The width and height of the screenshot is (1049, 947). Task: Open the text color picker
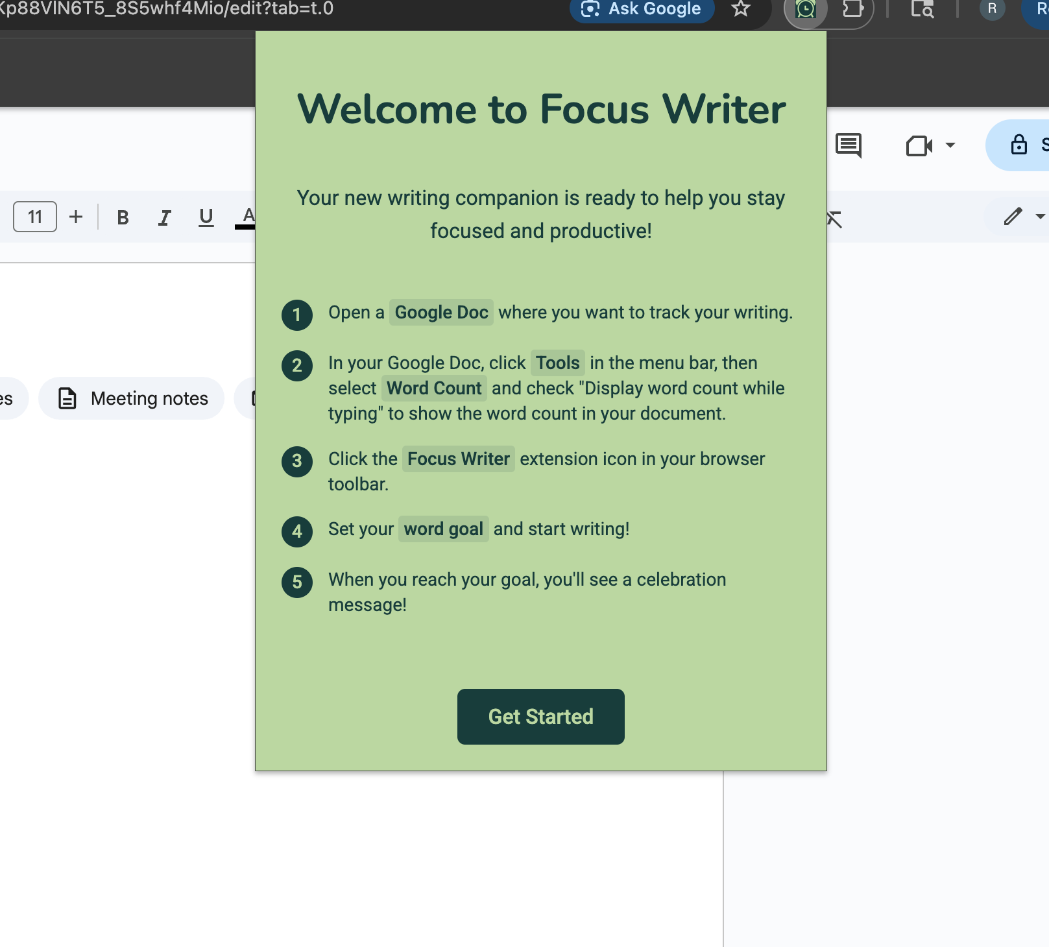pyautogui.click(x=247, y=217)
